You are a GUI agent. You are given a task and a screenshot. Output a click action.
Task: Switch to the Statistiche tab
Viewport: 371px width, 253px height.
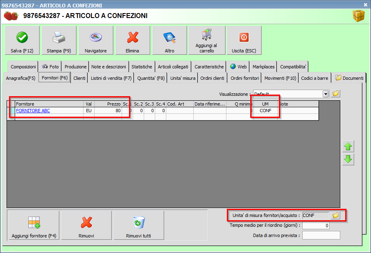point(142,67)
